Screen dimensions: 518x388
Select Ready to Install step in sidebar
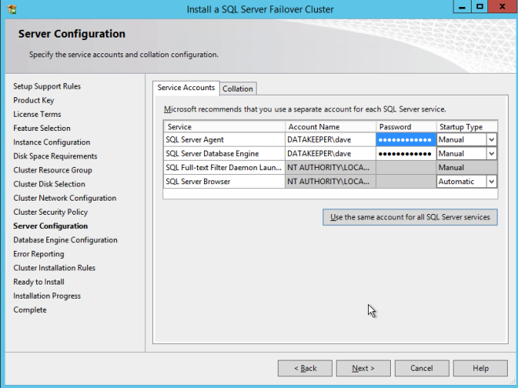click(x=38, y=281)
